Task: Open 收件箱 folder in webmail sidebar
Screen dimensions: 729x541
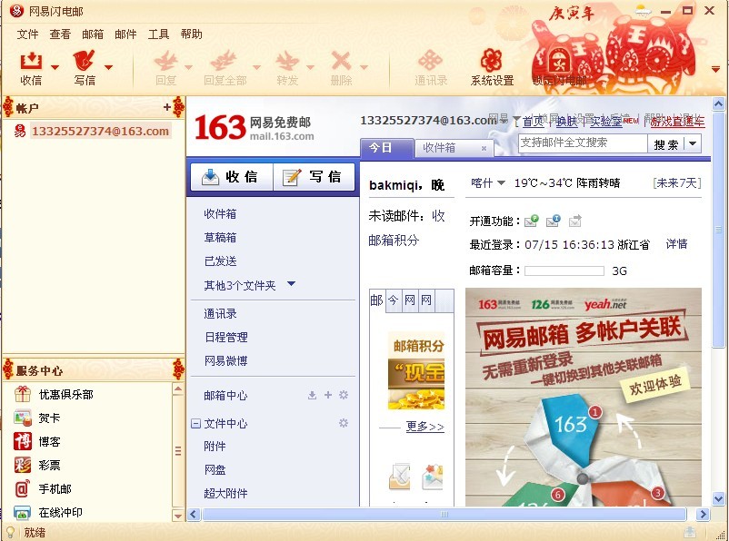Action: pyautogui.click(x=220, y=214)
